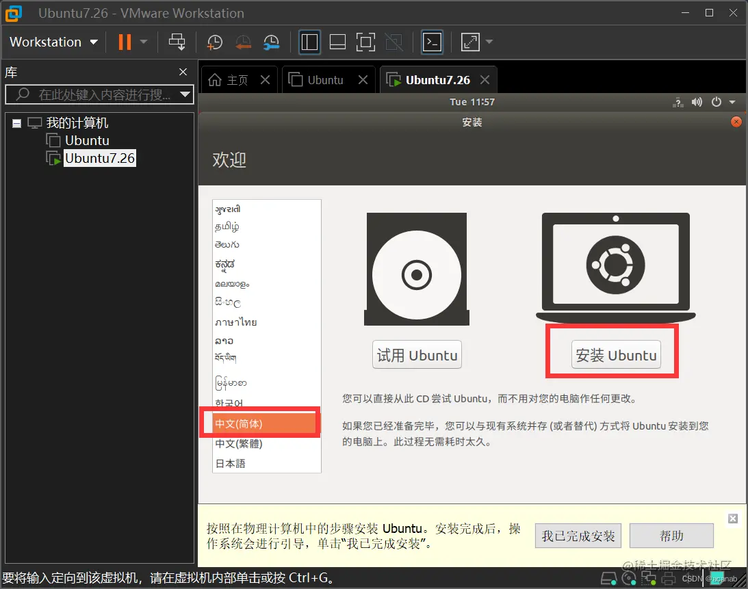Switch to the Ubuntu tab
This screenshot has height=589, width=748.
[316, 79]
